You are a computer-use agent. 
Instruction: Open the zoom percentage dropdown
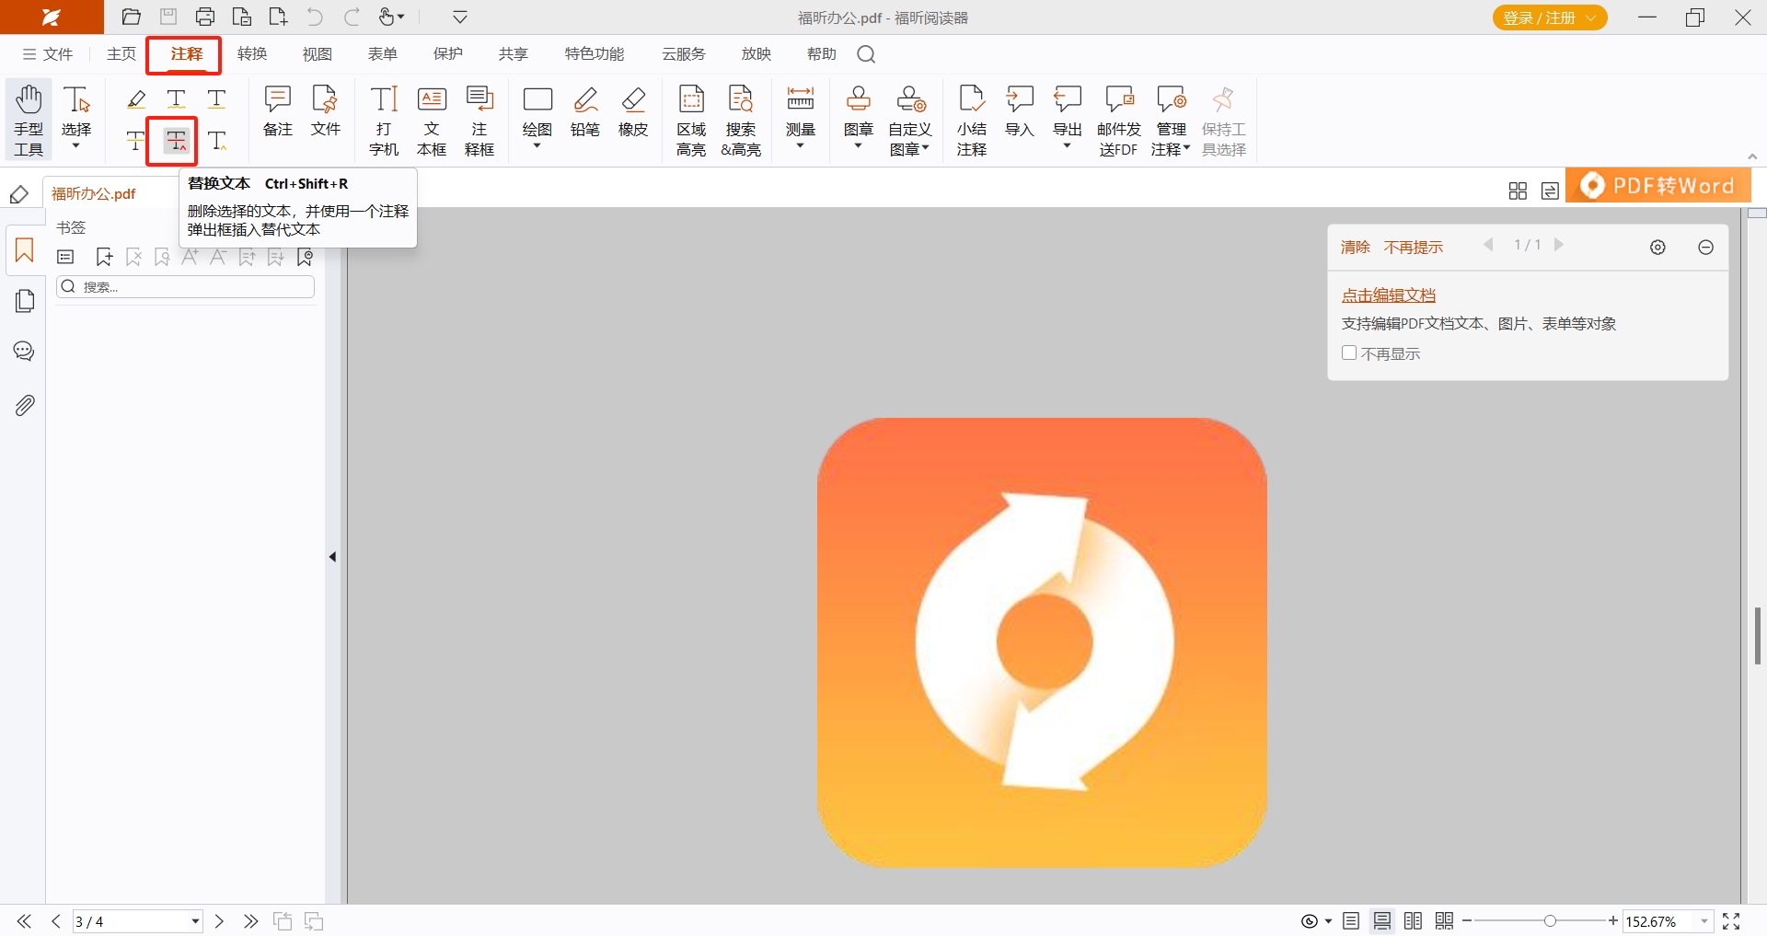1703,921
